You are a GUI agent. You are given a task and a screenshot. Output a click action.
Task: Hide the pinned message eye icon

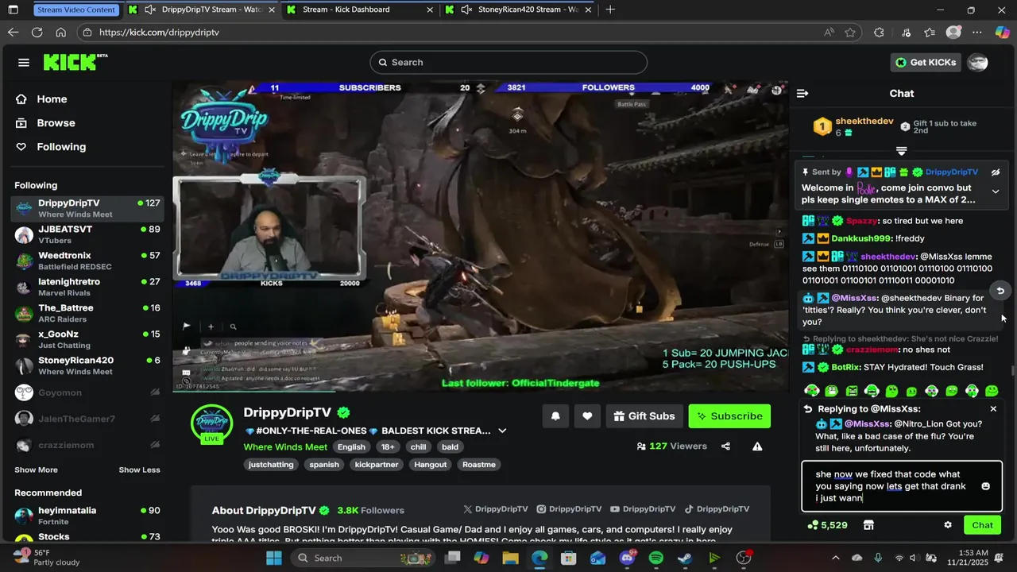point(996,172)
